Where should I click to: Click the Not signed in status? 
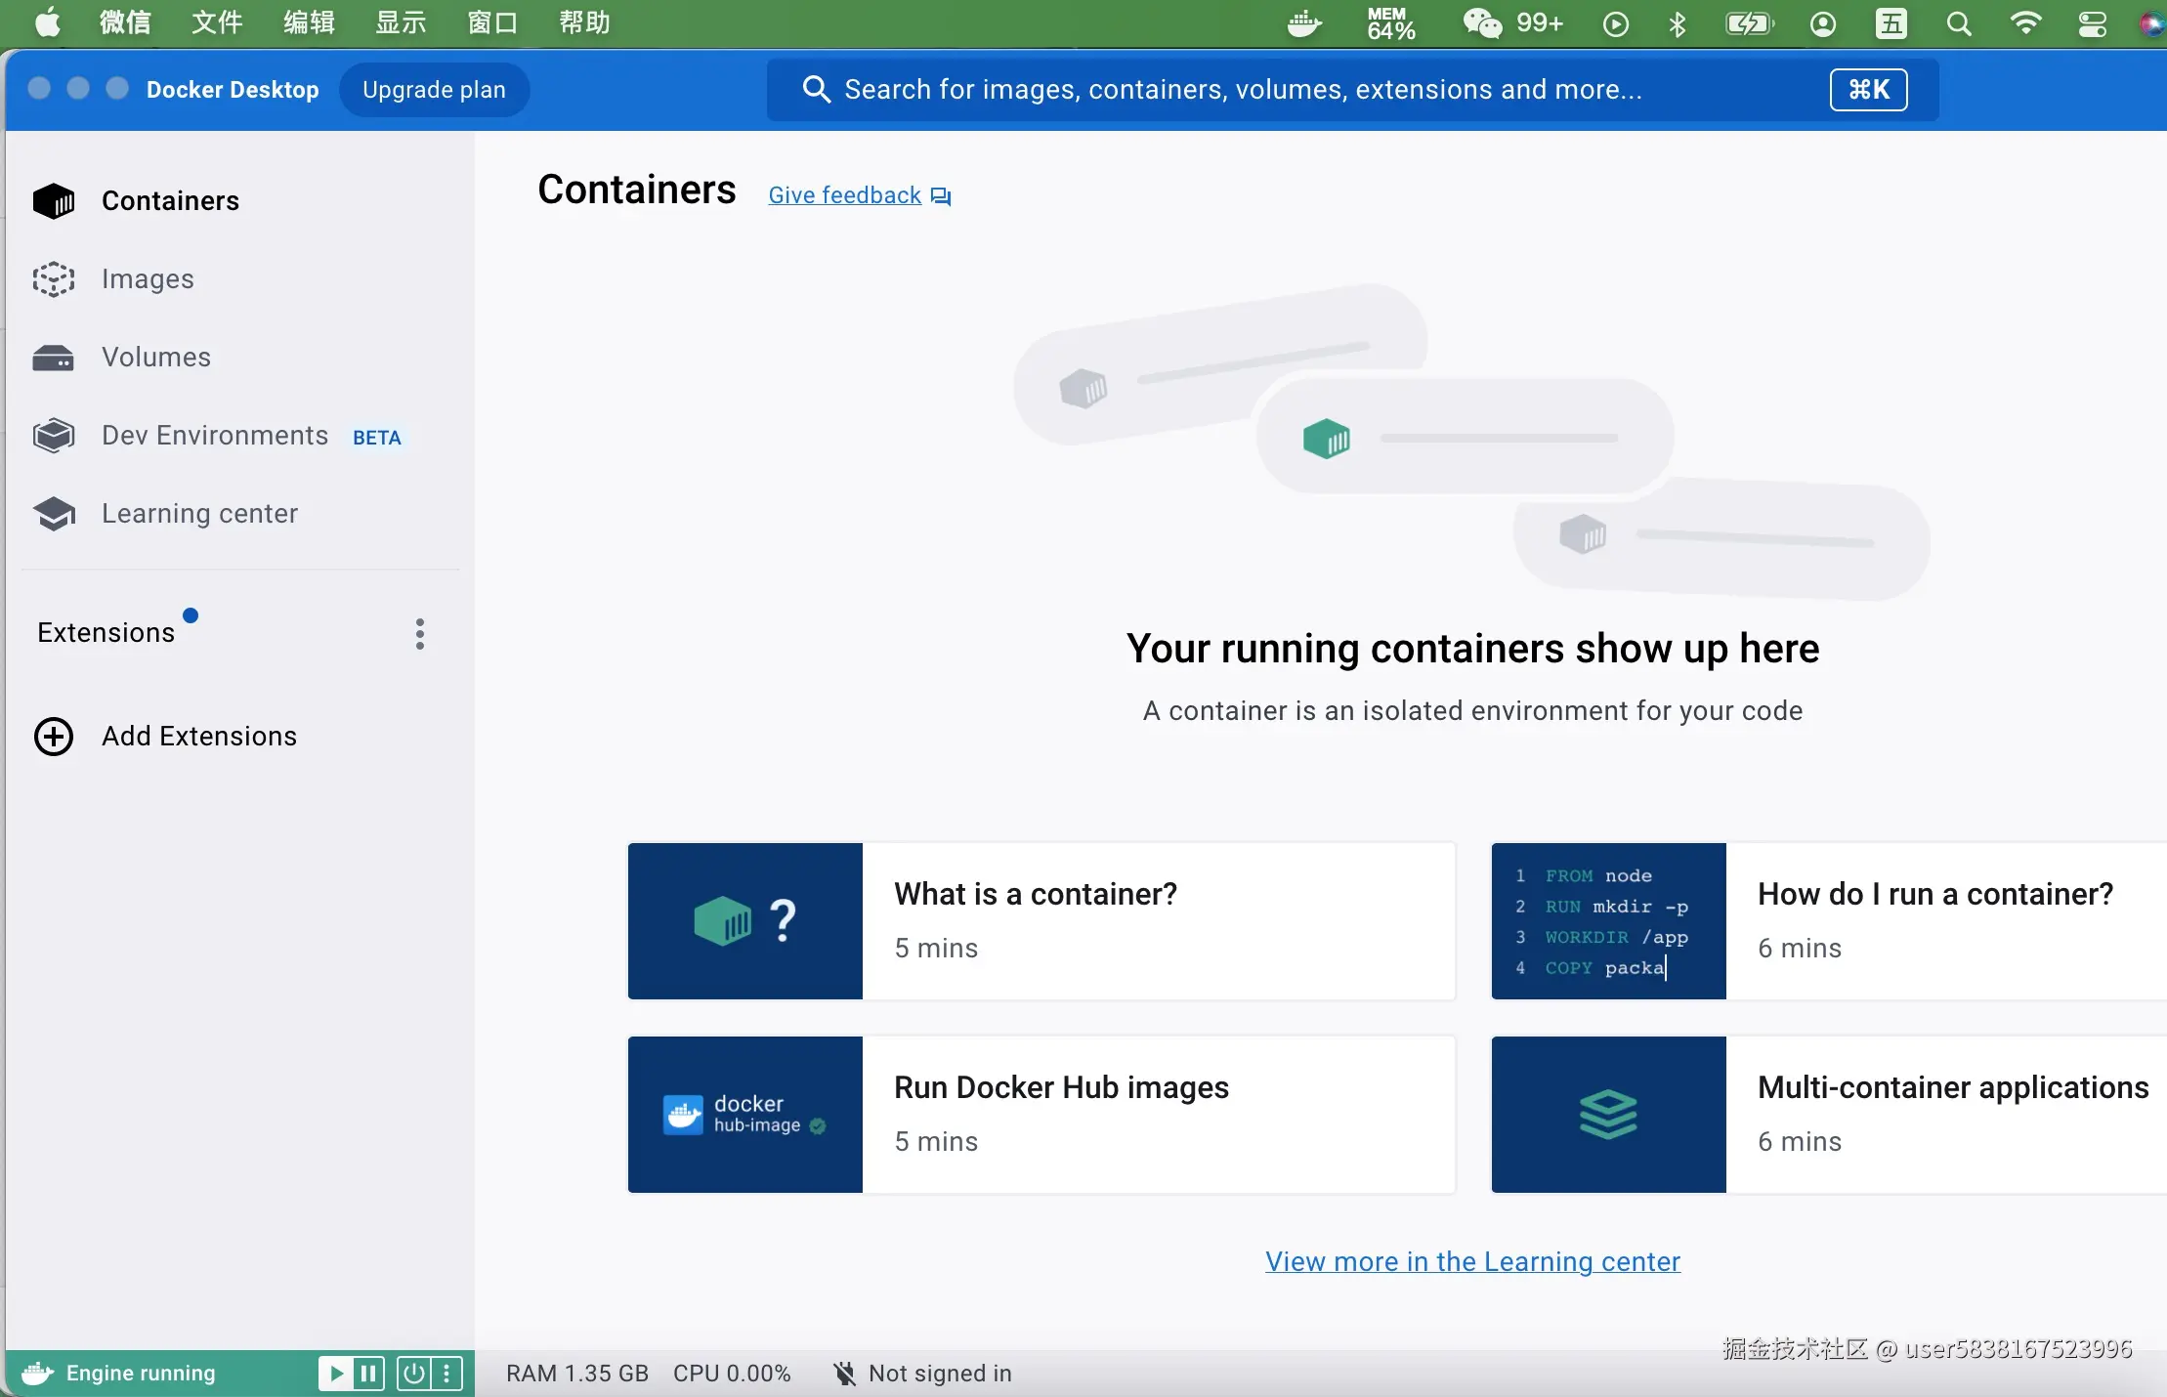[x=922, y=1374]
